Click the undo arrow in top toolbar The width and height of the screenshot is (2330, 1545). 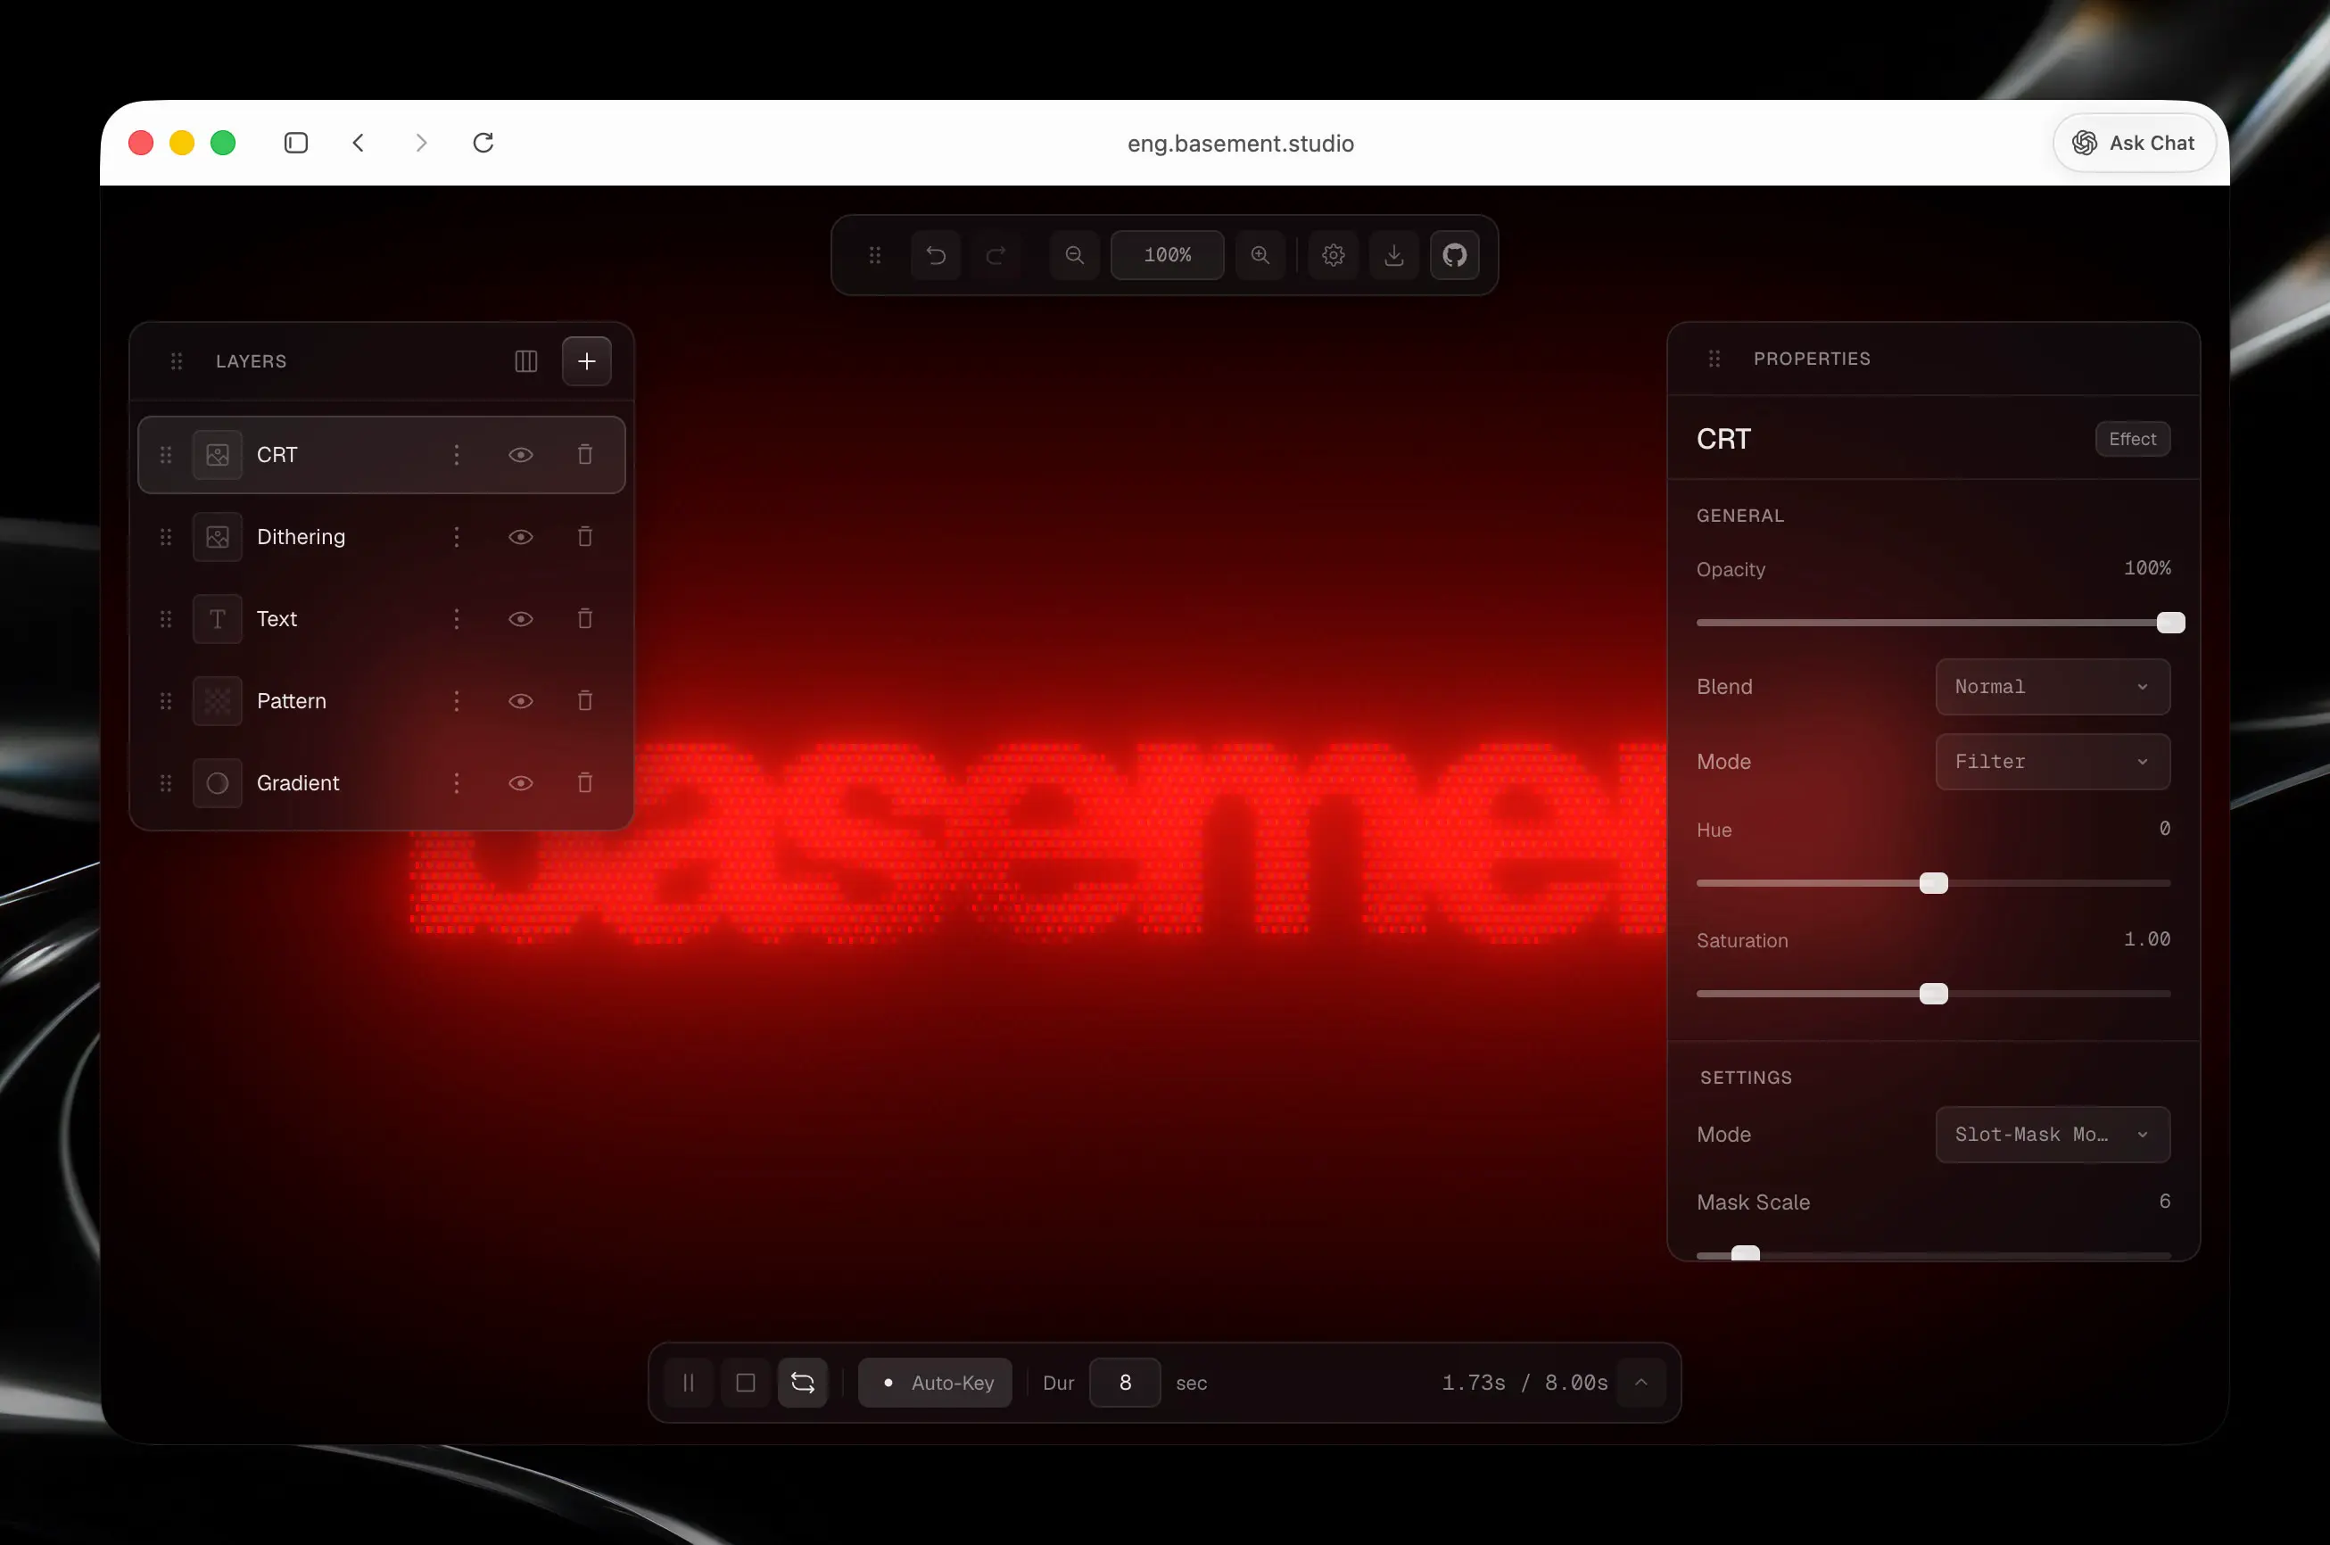click(x=935, y=255)
